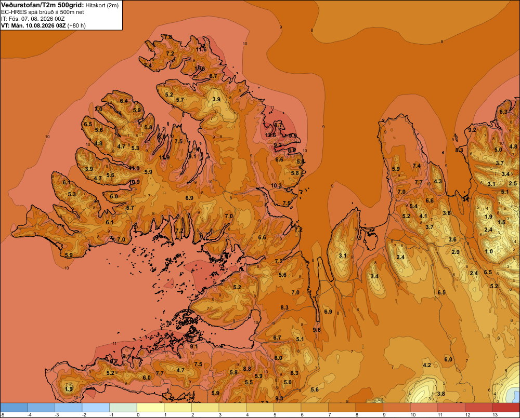Click the 1.0 temperature label on the eastern mountains
Image resolution: width=520 pixels, height=418 pixels.
pyautogui.click(x=489, y=251)
